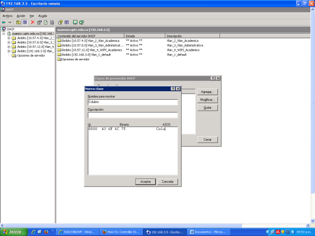Click the yellow shield security tray icon
Viewport: 315px width, 236px height.
(x=283, y=232)
